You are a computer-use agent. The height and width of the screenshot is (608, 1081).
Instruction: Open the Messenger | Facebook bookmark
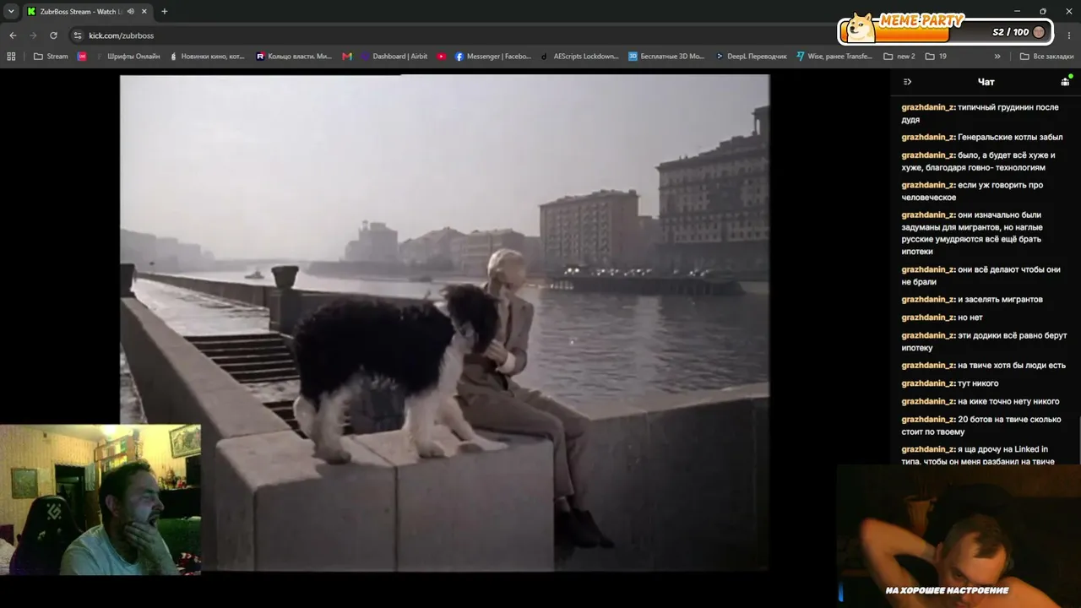click(493, 57)
